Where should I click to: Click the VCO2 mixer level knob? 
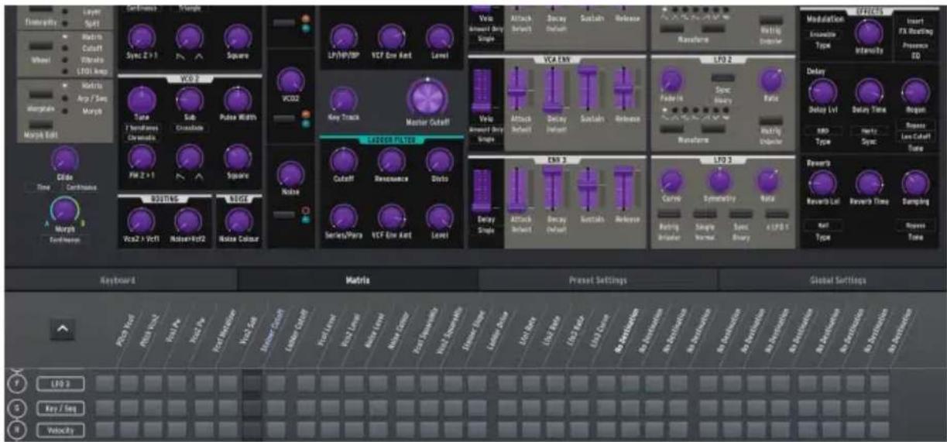[290, 81]
